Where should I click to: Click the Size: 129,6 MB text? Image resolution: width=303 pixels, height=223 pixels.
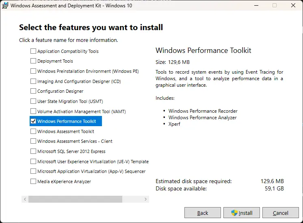pos(173,62)
